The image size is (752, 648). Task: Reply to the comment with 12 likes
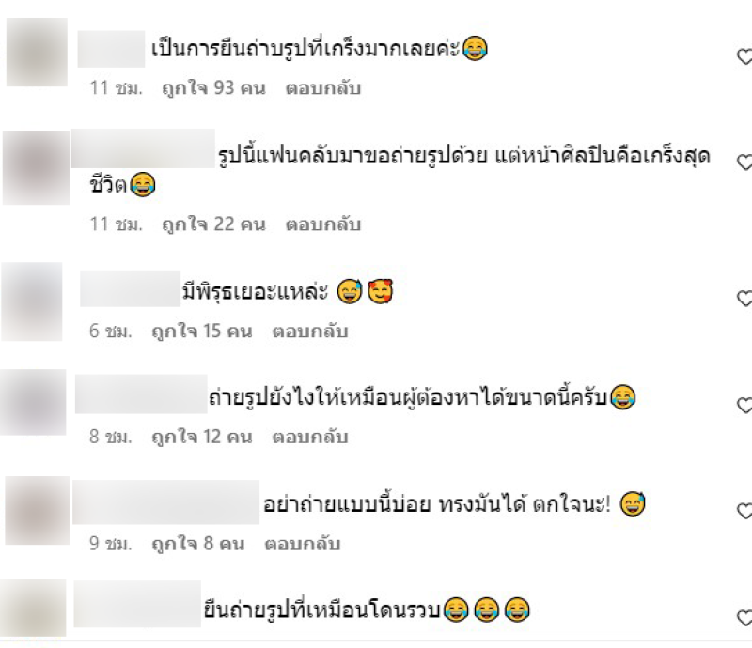[310, 437]
